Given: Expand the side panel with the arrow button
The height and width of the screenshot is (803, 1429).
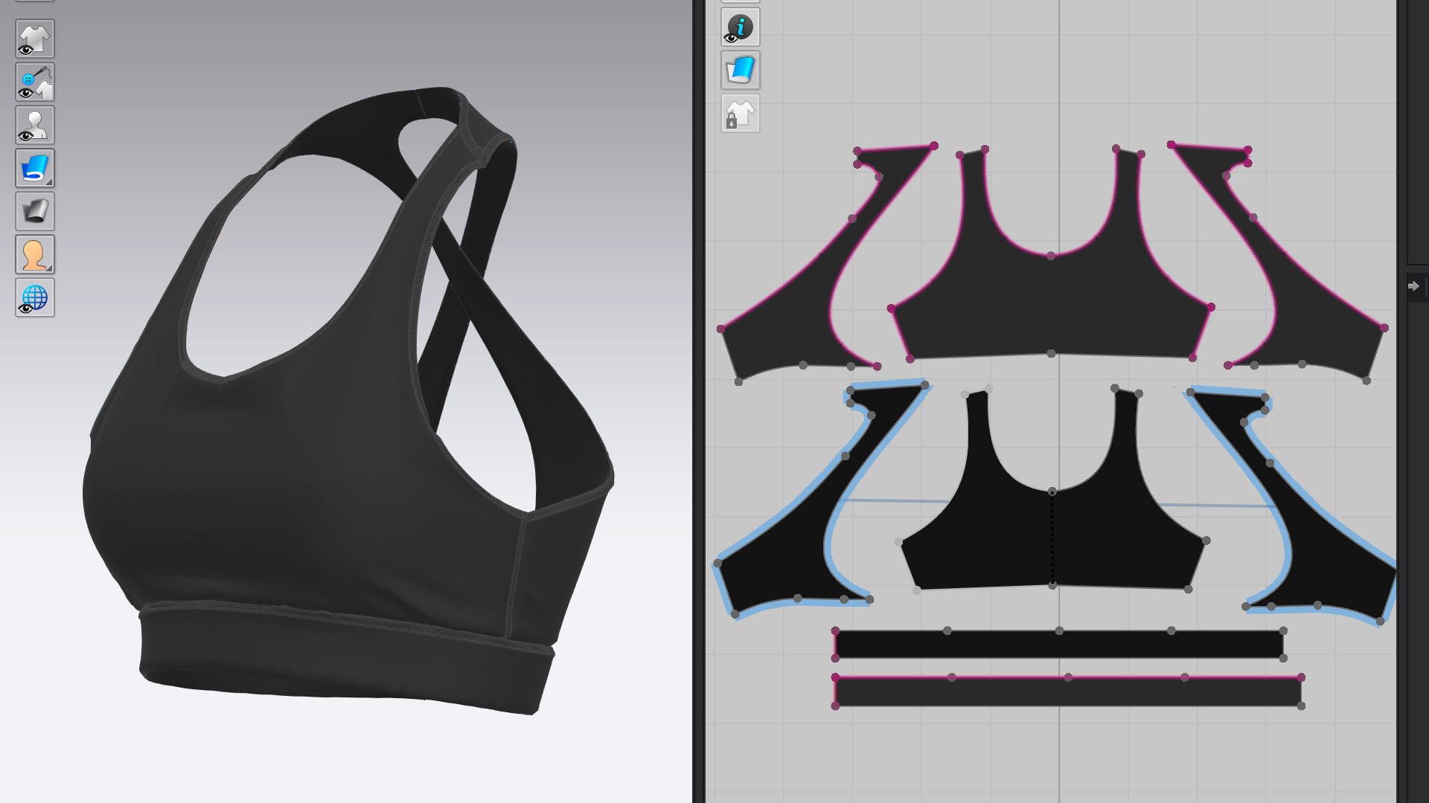Looking at the screenshot, I should (x=1414, y=286).
